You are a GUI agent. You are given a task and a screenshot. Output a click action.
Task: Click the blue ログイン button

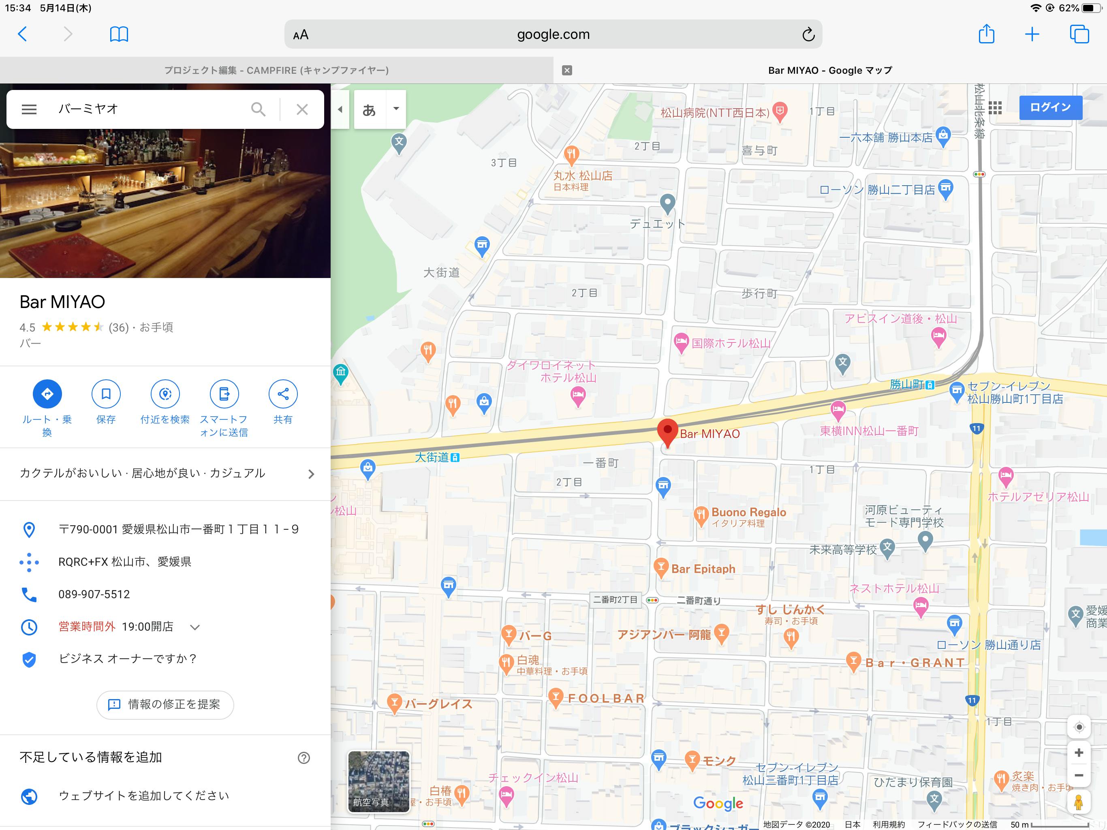(1050, 108)
